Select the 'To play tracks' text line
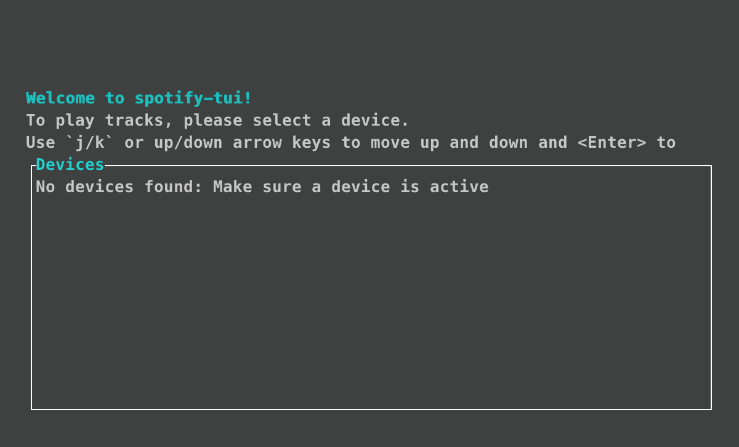The width and height of the screenshot is (739, 447). coord(217,120)
